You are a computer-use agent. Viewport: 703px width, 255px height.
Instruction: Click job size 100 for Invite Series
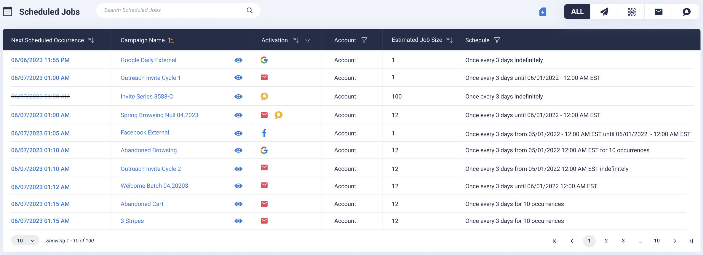click(x=397, y=97)
